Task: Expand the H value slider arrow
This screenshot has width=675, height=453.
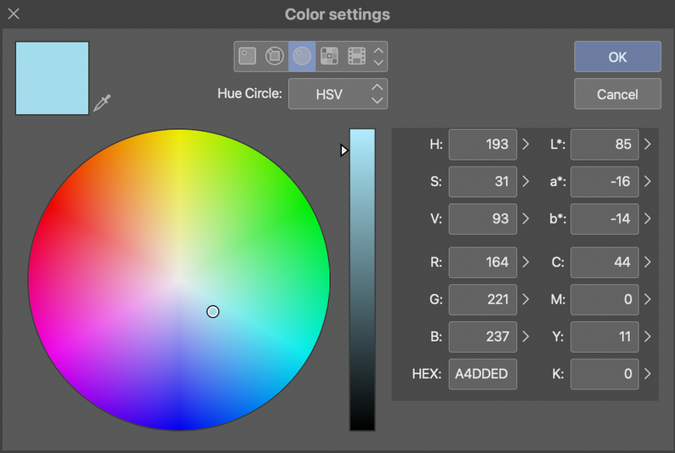Action: pyautogui.click(x=525, y=144)
